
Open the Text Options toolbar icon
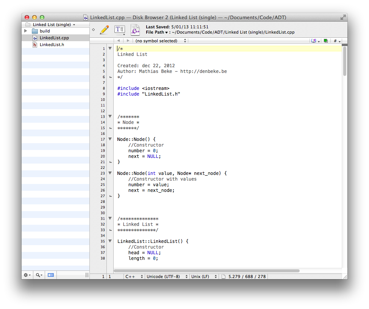[x=119, y=30]
